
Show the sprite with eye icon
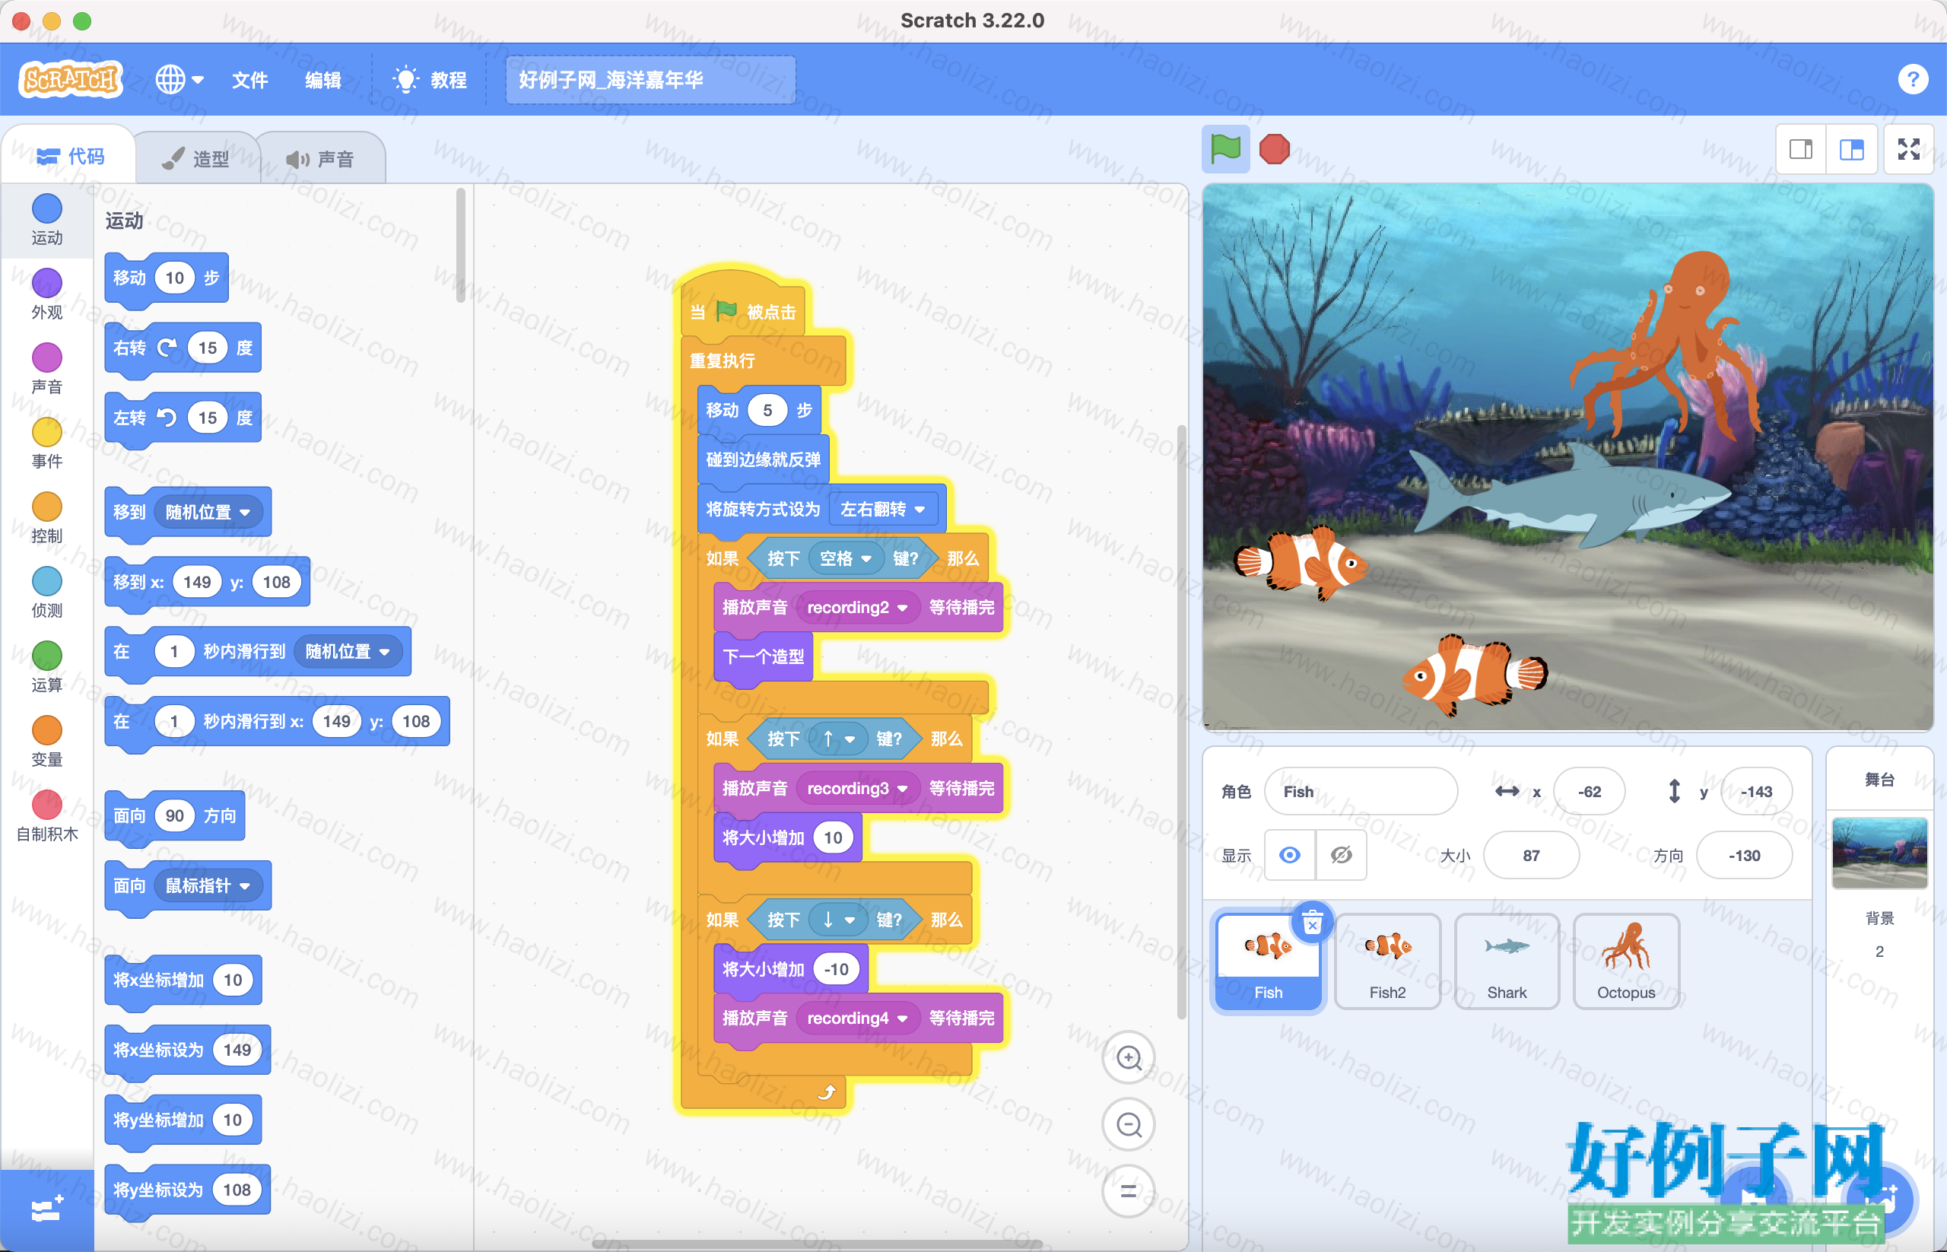point(1289,855)
